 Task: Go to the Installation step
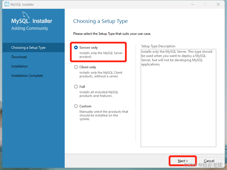click(20, 66)
